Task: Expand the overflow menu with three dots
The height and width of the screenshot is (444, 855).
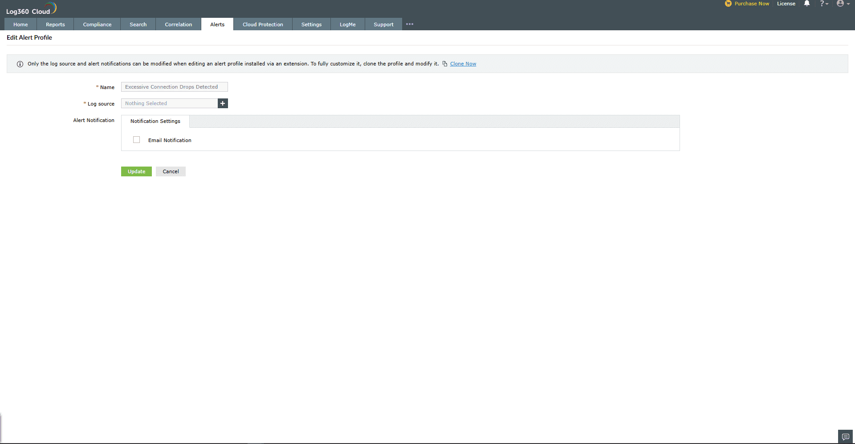Action: 410,24
